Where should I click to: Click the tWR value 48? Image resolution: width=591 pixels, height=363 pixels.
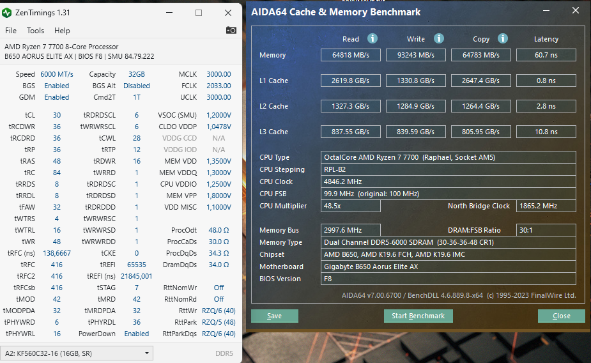click(57, 242)
